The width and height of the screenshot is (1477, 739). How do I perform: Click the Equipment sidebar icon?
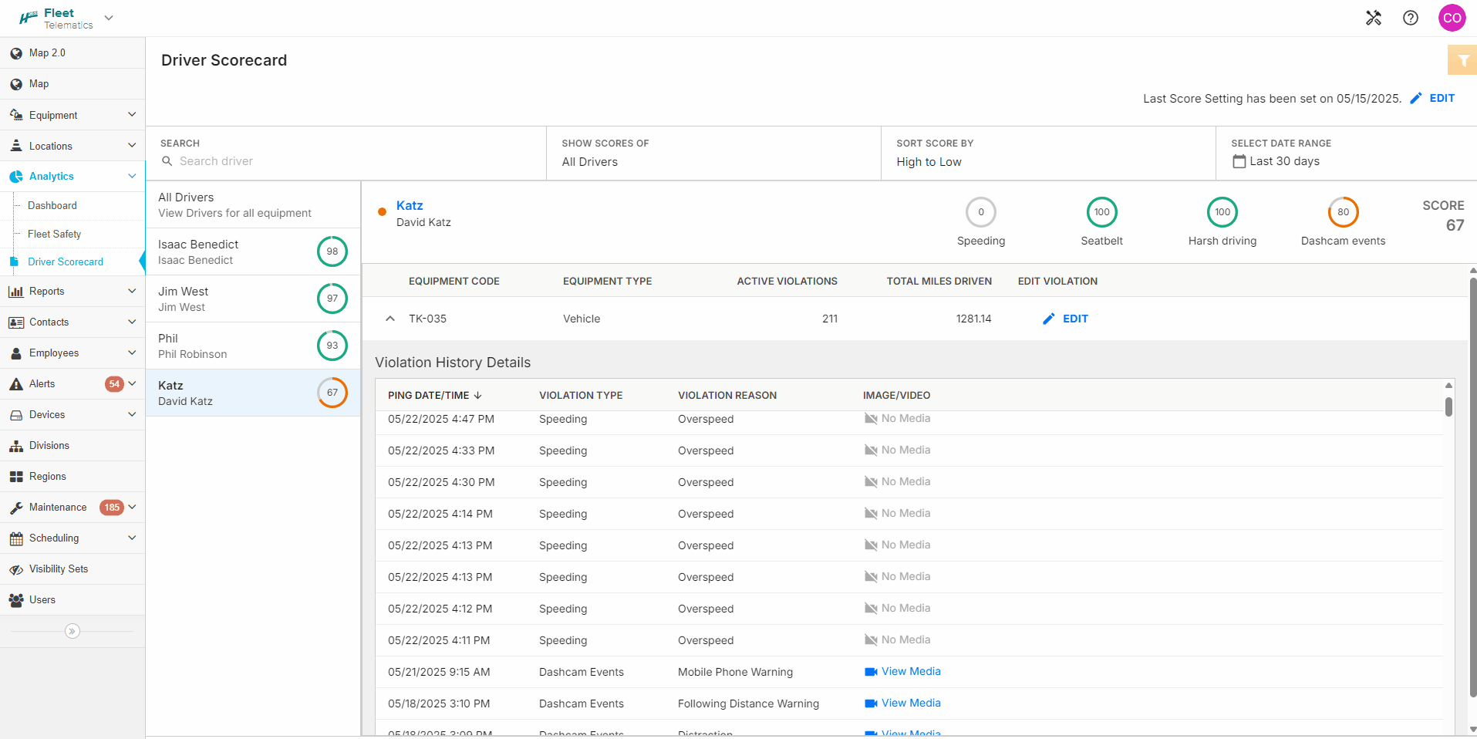click(16, 115)
